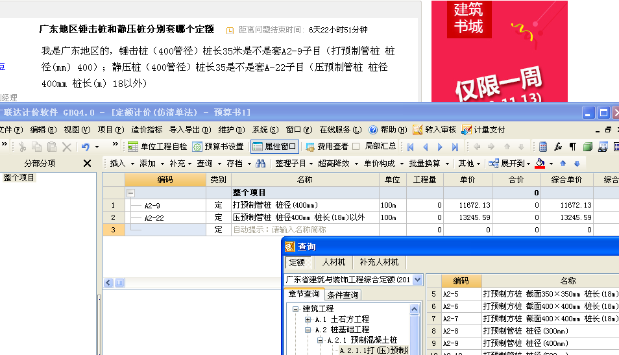The image size is (619, 355).
Task: Toggle the 属性窗口 button
Action: 274,147
